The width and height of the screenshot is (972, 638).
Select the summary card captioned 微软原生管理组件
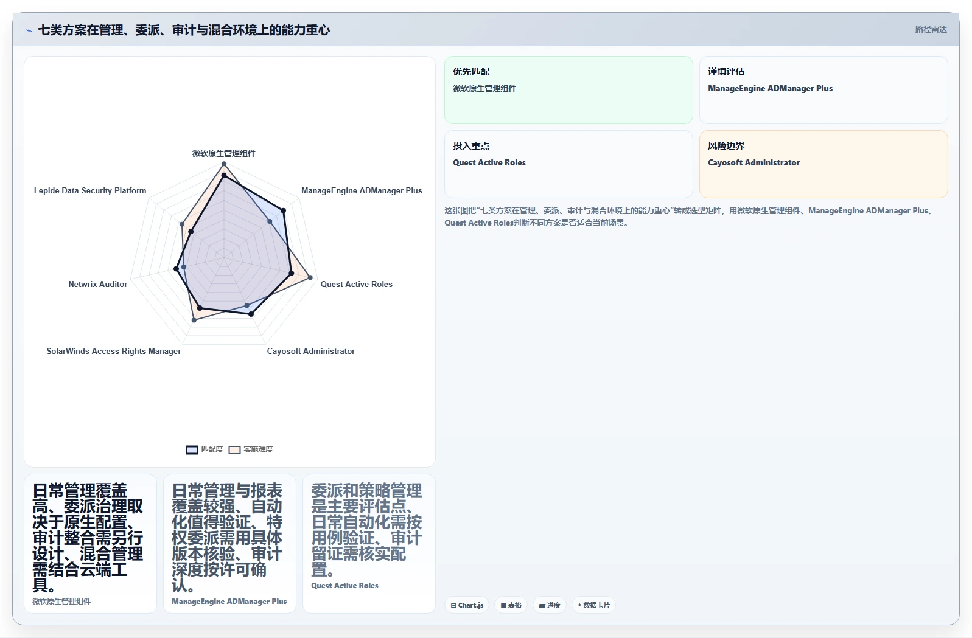coord(90,544)
